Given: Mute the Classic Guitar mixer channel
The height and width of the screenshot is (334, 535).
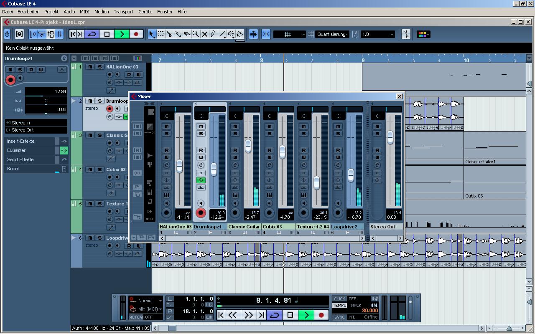Looking at the screenshot, I should coord(235,127).
